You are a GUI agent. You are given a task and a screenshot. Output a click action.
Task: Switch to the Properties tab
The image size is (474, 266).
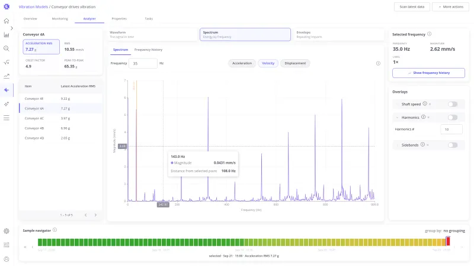point(119,19)
